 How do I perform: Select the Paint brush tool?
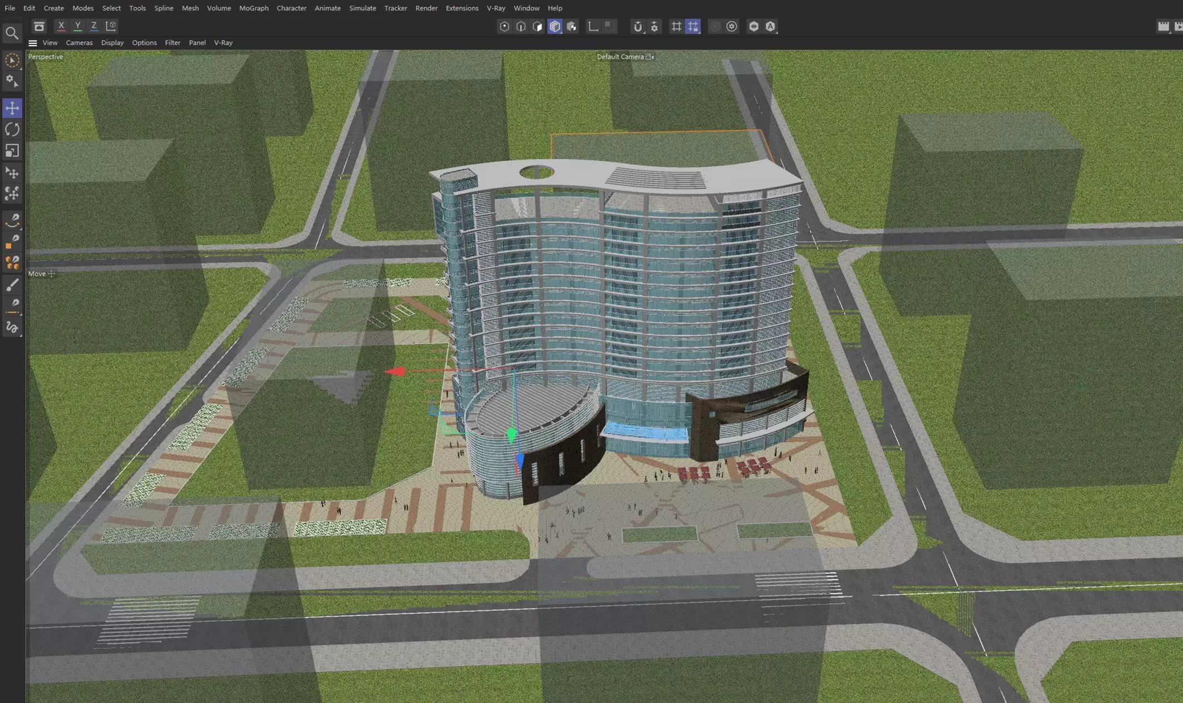pos(12,285)
